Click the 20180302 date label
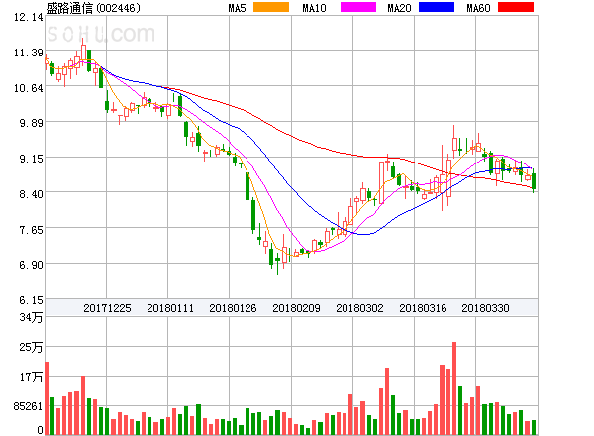Viewport: 594px width, 436px height. pos(359,308)
